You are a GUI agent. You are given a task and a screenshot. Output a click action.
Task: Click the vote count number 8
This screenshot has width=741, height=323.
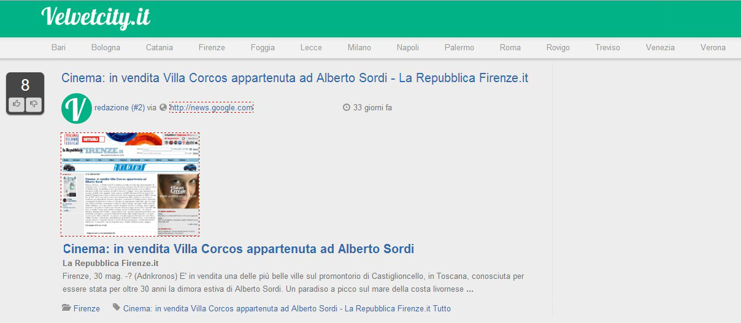(25, 86)
